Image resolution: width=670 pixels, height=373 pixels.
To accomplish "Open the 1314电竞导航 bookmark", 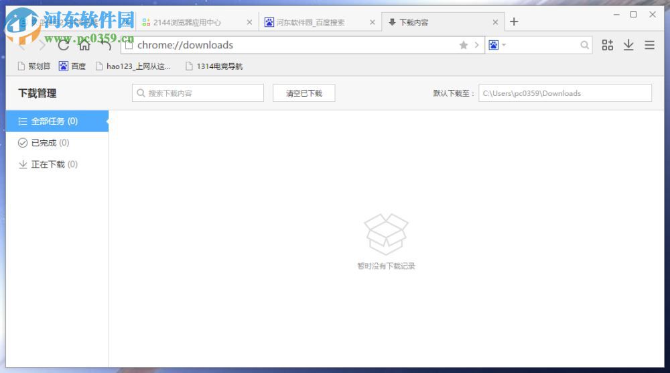I will click(x=214, y=66).
